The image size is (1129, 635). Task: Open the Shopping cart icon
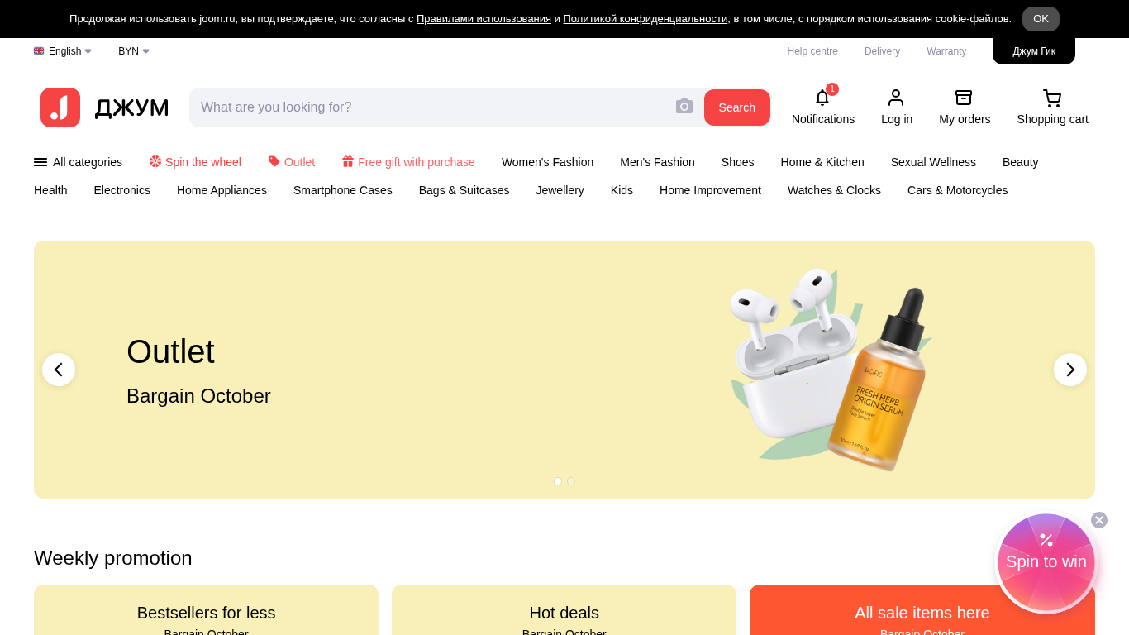[1052, 98]
